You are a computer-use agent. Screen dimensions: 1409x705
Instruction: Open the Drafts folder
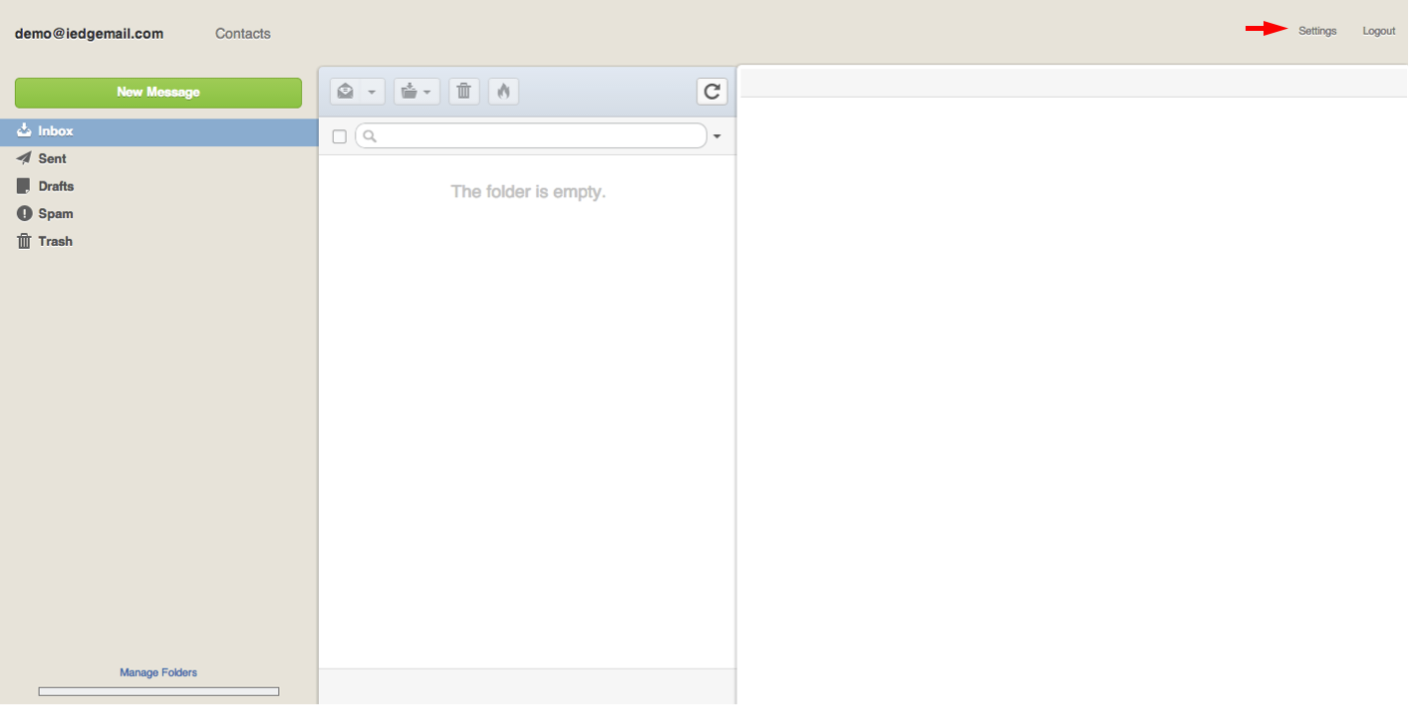point(56,186)
